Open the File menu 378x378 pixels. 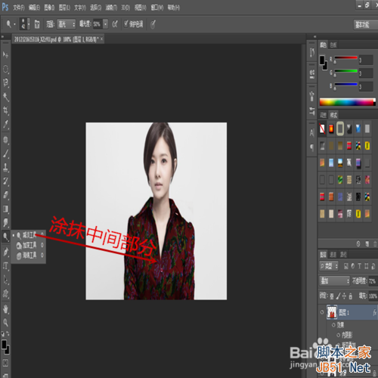point(19,8)
